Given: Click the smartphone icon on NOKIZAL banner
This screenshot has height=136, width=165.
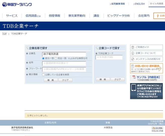Looking at the screenshot, I should [x=134, y=87].
